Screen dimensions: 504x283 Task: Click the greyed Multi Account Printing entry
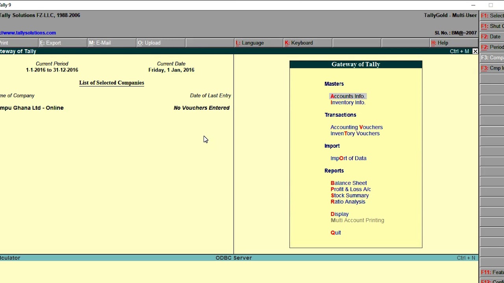[357, 221]
